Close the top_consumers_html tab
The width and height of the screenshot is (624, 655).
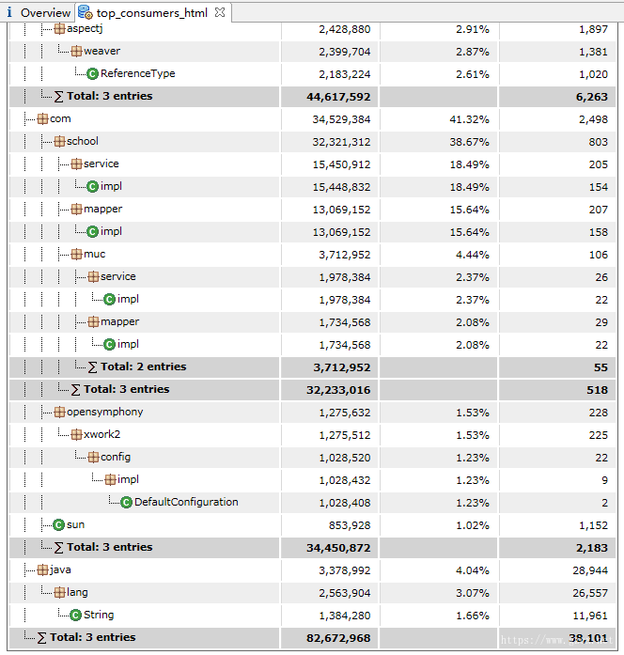(220, 12)
